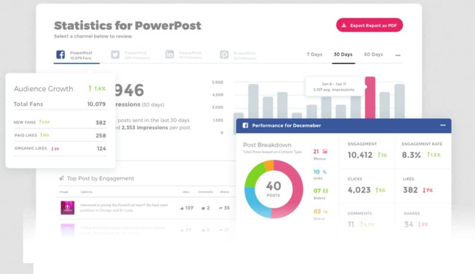The width and height of the screenshot is (475, 274).
Task: Open the first top post thumbnail
Action: pos(67,208)
